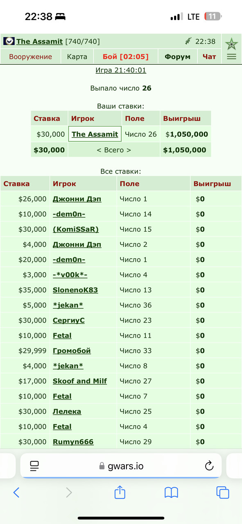Open player SlonenoK83's profile

coord(75,290)
